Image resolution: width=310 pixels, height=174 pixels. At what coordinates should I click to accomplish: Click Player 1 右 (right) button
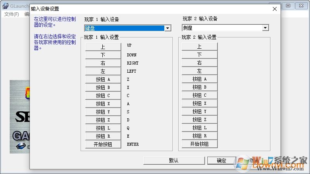103,63
